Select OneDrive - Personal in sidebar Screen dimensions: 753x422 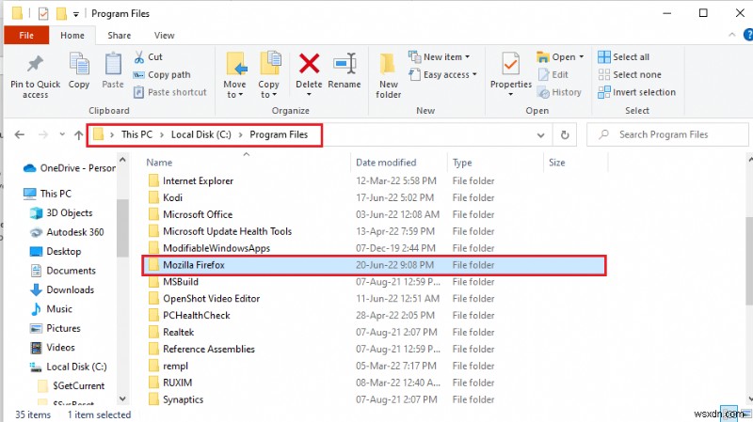pos(70,168)
